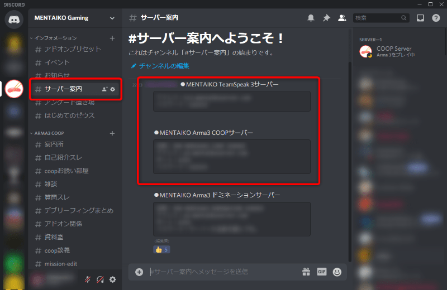Add channel to インフォメーション category
Image resolution: width=447 pixels, height=290 pixels.
click(x=112, y=38)
